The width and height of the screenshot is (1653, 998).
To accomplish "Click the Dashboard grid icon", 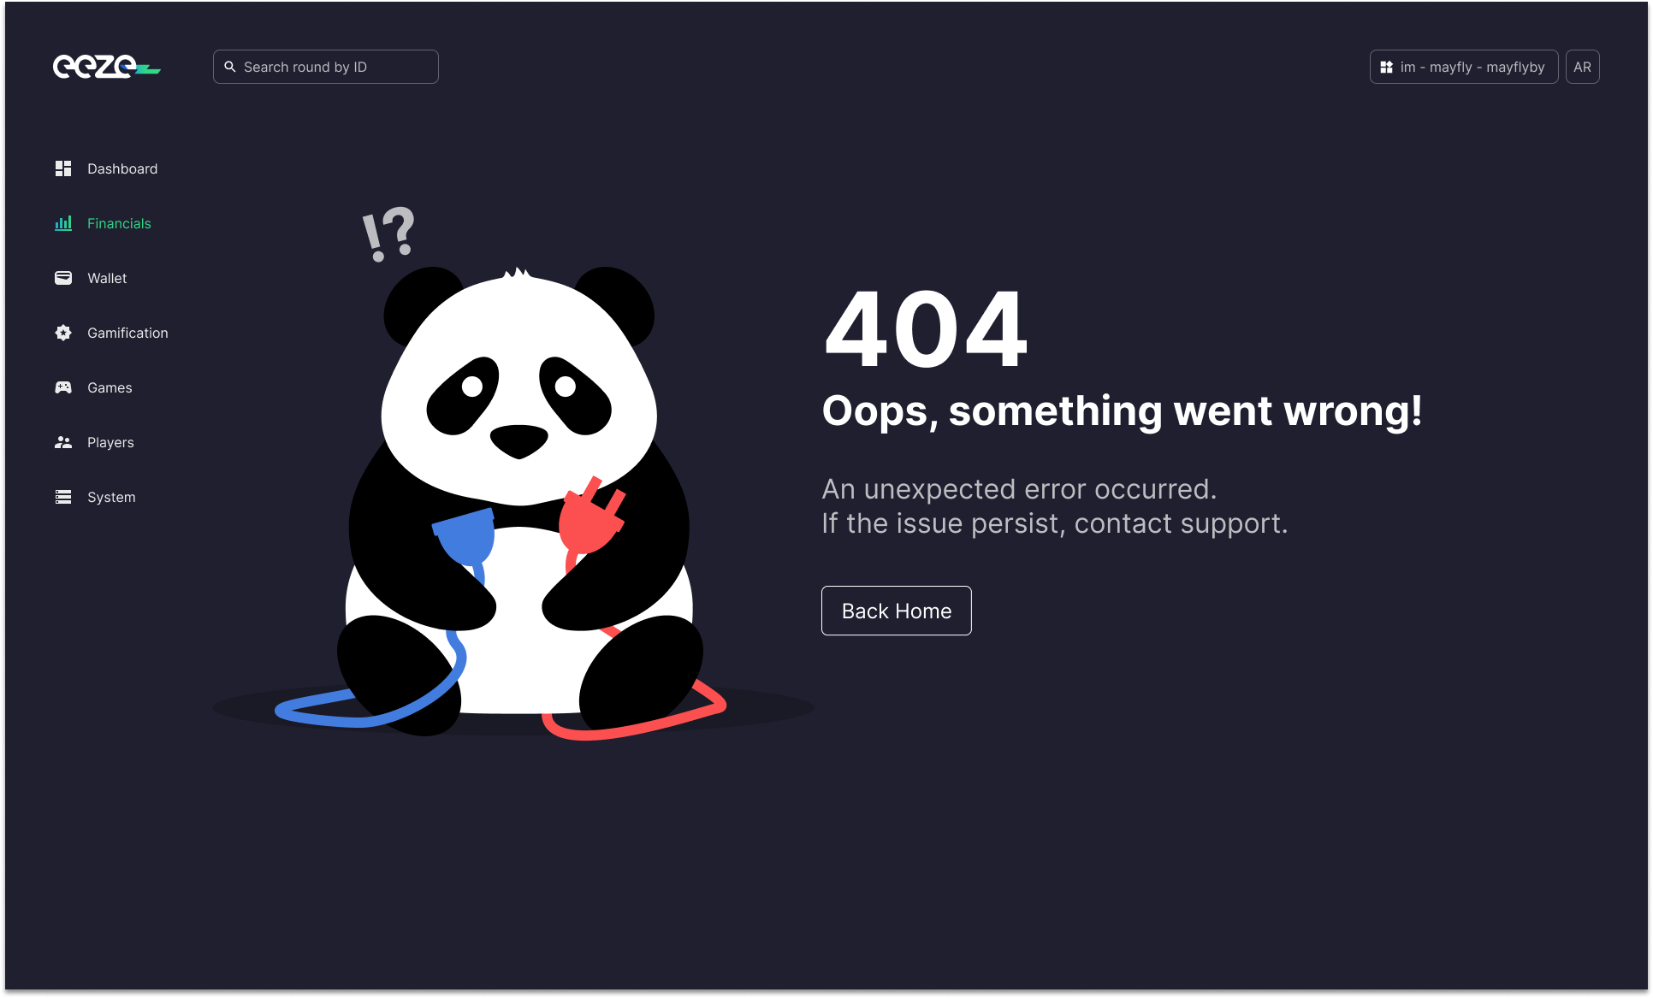I will click(x=63, y=168).
